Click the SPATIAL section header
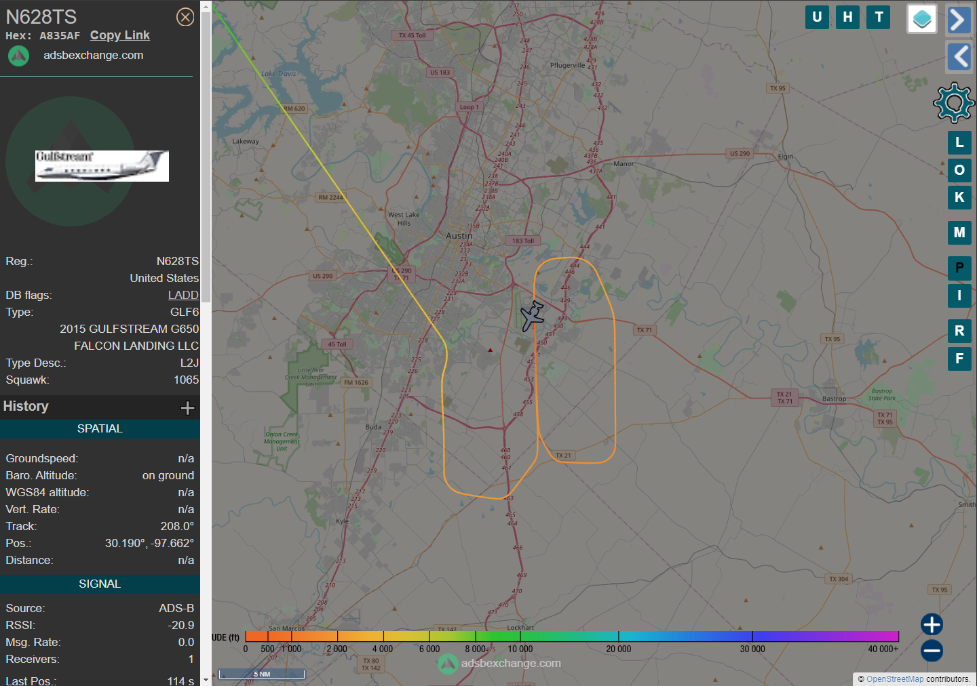Screen dimensions: 977x686 pyautogui.click(x=100, y=429)
